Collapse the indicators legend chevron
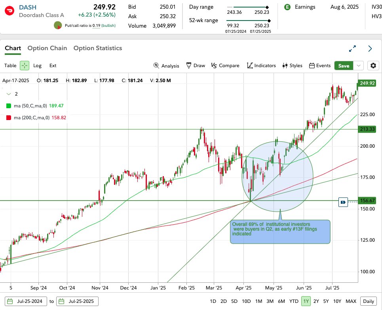The width and height of the screenshot is (382, 310). (x=9, y=94)
